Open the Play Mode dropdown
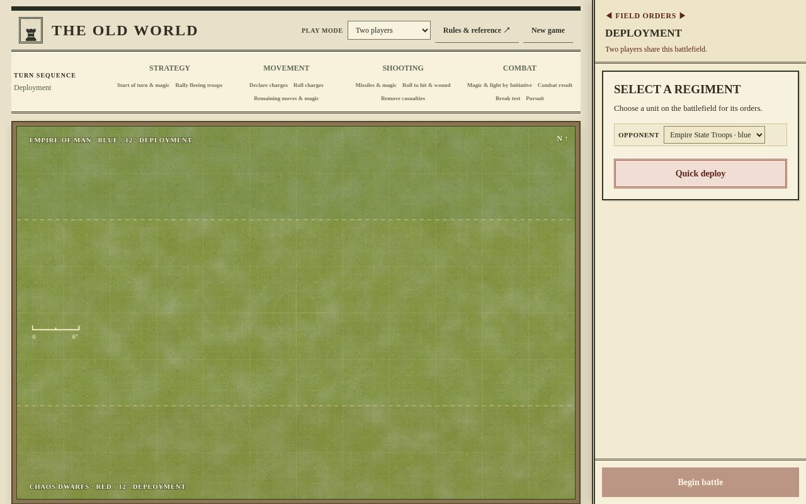Image resolution: width=806 pixels, height=504 pixels. 389,30
